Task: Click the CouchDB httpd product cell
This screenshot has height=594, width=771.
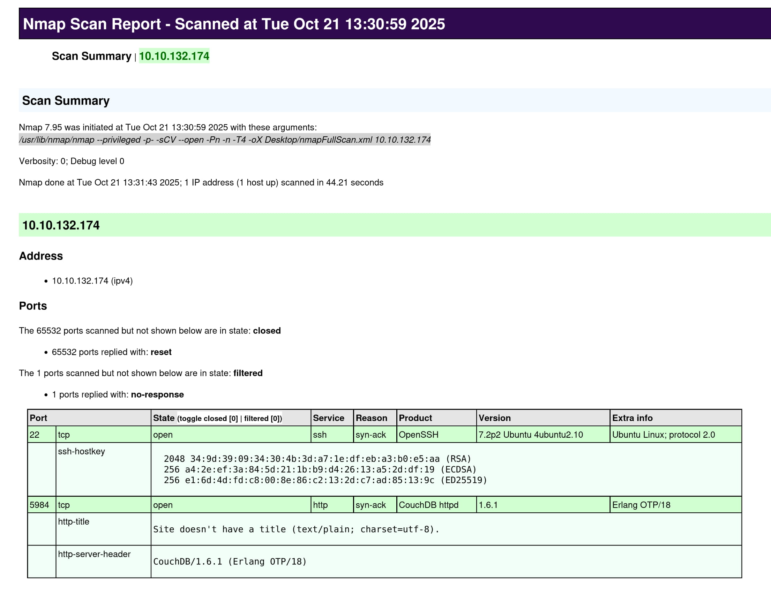Action: click(x=428, y=505)
